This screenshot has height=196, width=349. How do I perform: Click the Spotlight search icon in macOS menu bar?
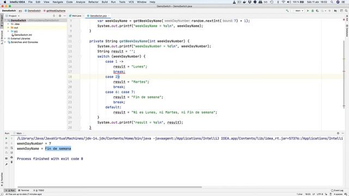click(332, 2)
